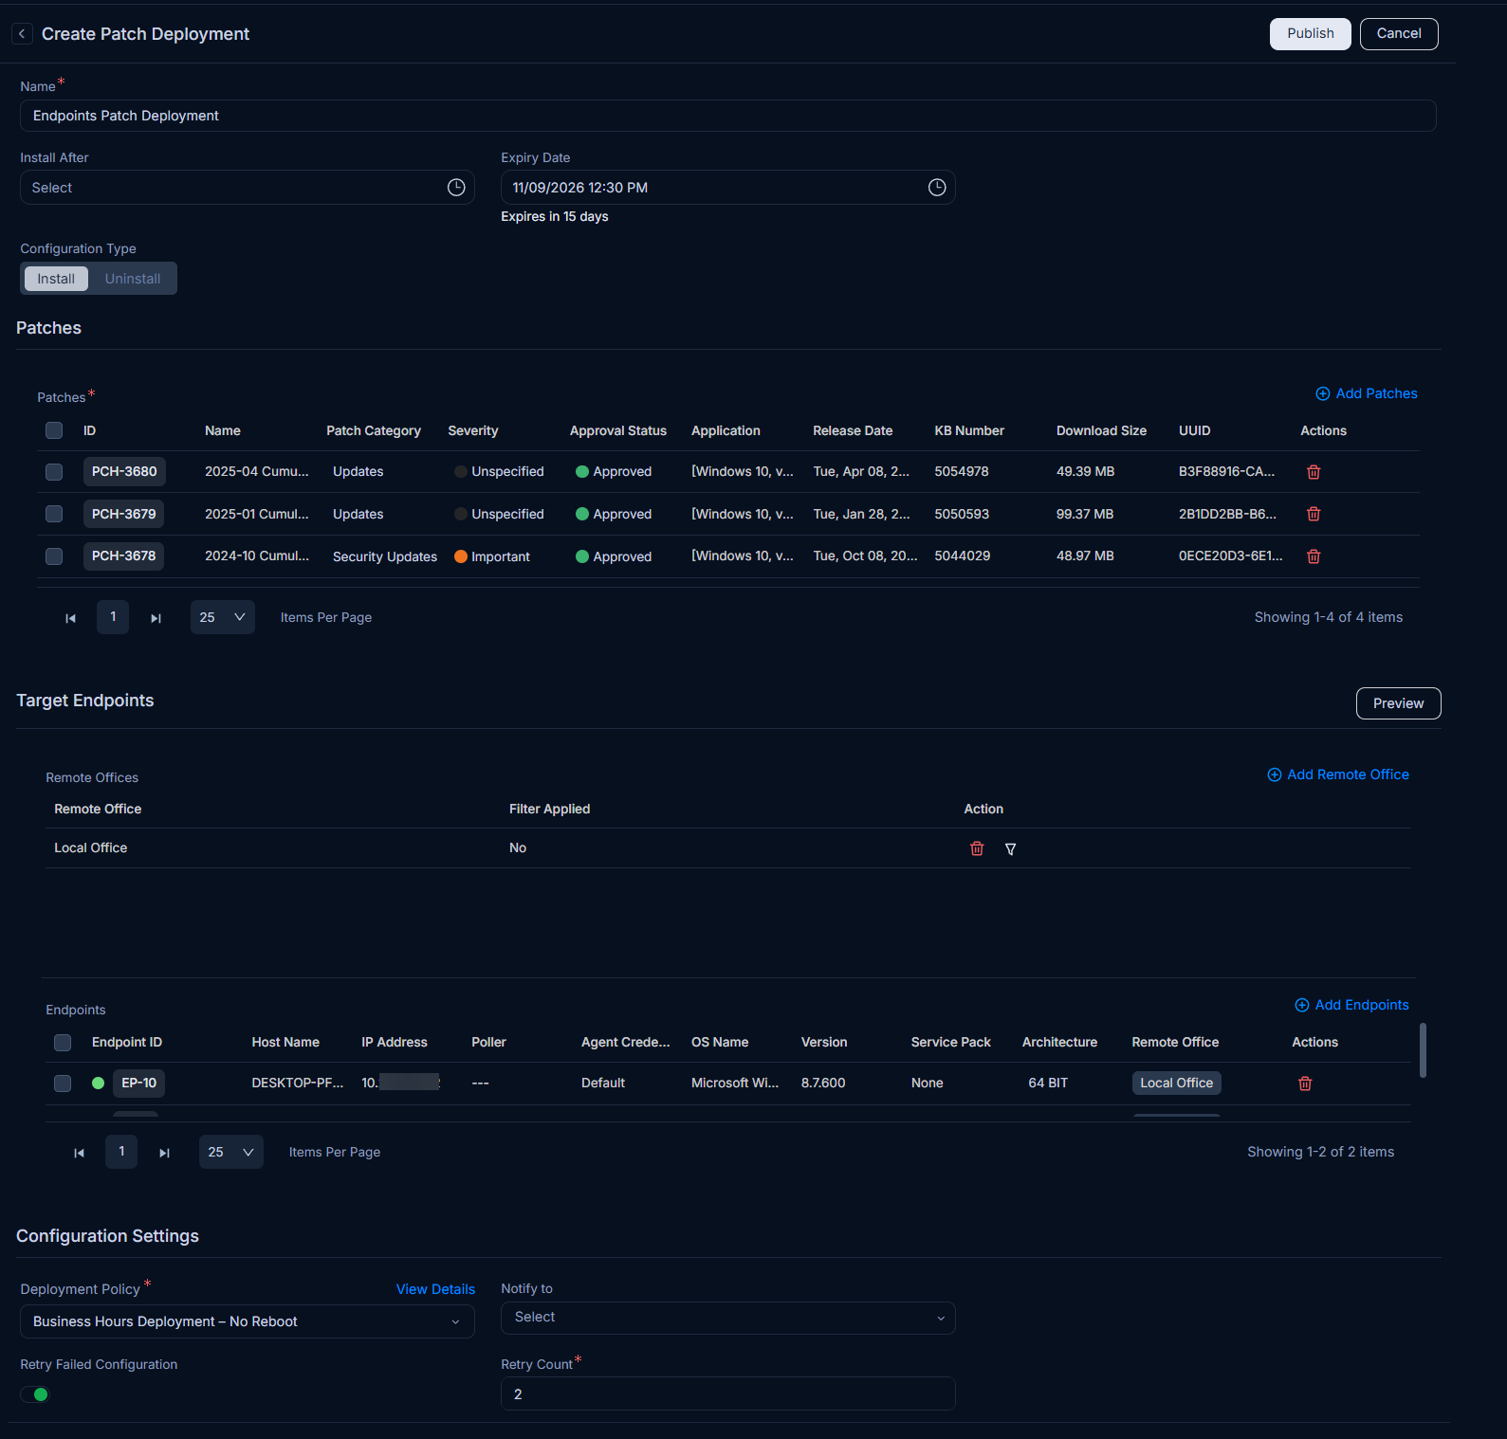Viewport: 1507px width, 1439px height.
Task: Click the plus icon beside Add Patches
Action: pyautogui.click(x=1323, y=393)
